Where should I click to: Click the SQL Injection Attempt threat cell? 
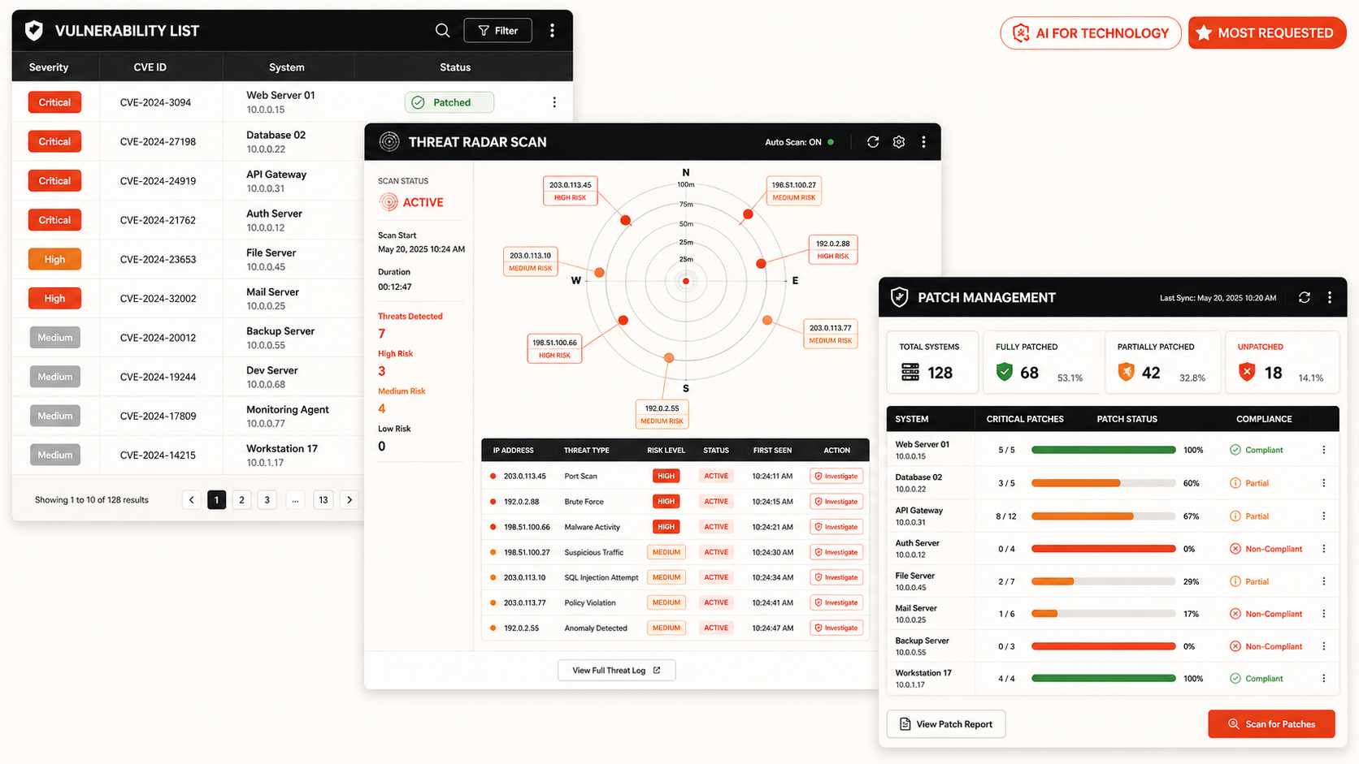(601, 577)
